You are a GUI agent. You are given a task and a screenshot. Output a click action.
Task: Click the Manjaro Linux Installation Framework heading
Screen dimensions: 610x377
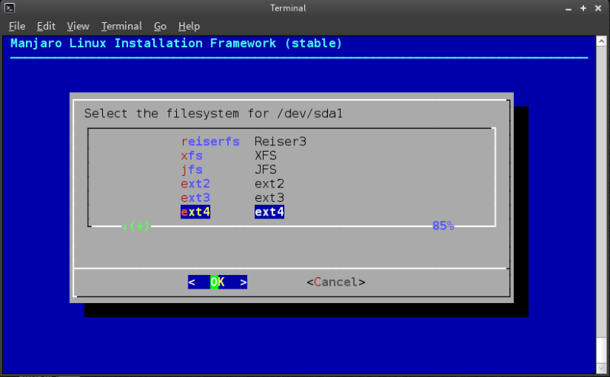[176, 43]
